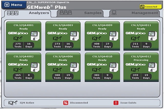Select analyzer card CSL3/QA4006

(x=63, y=67)
